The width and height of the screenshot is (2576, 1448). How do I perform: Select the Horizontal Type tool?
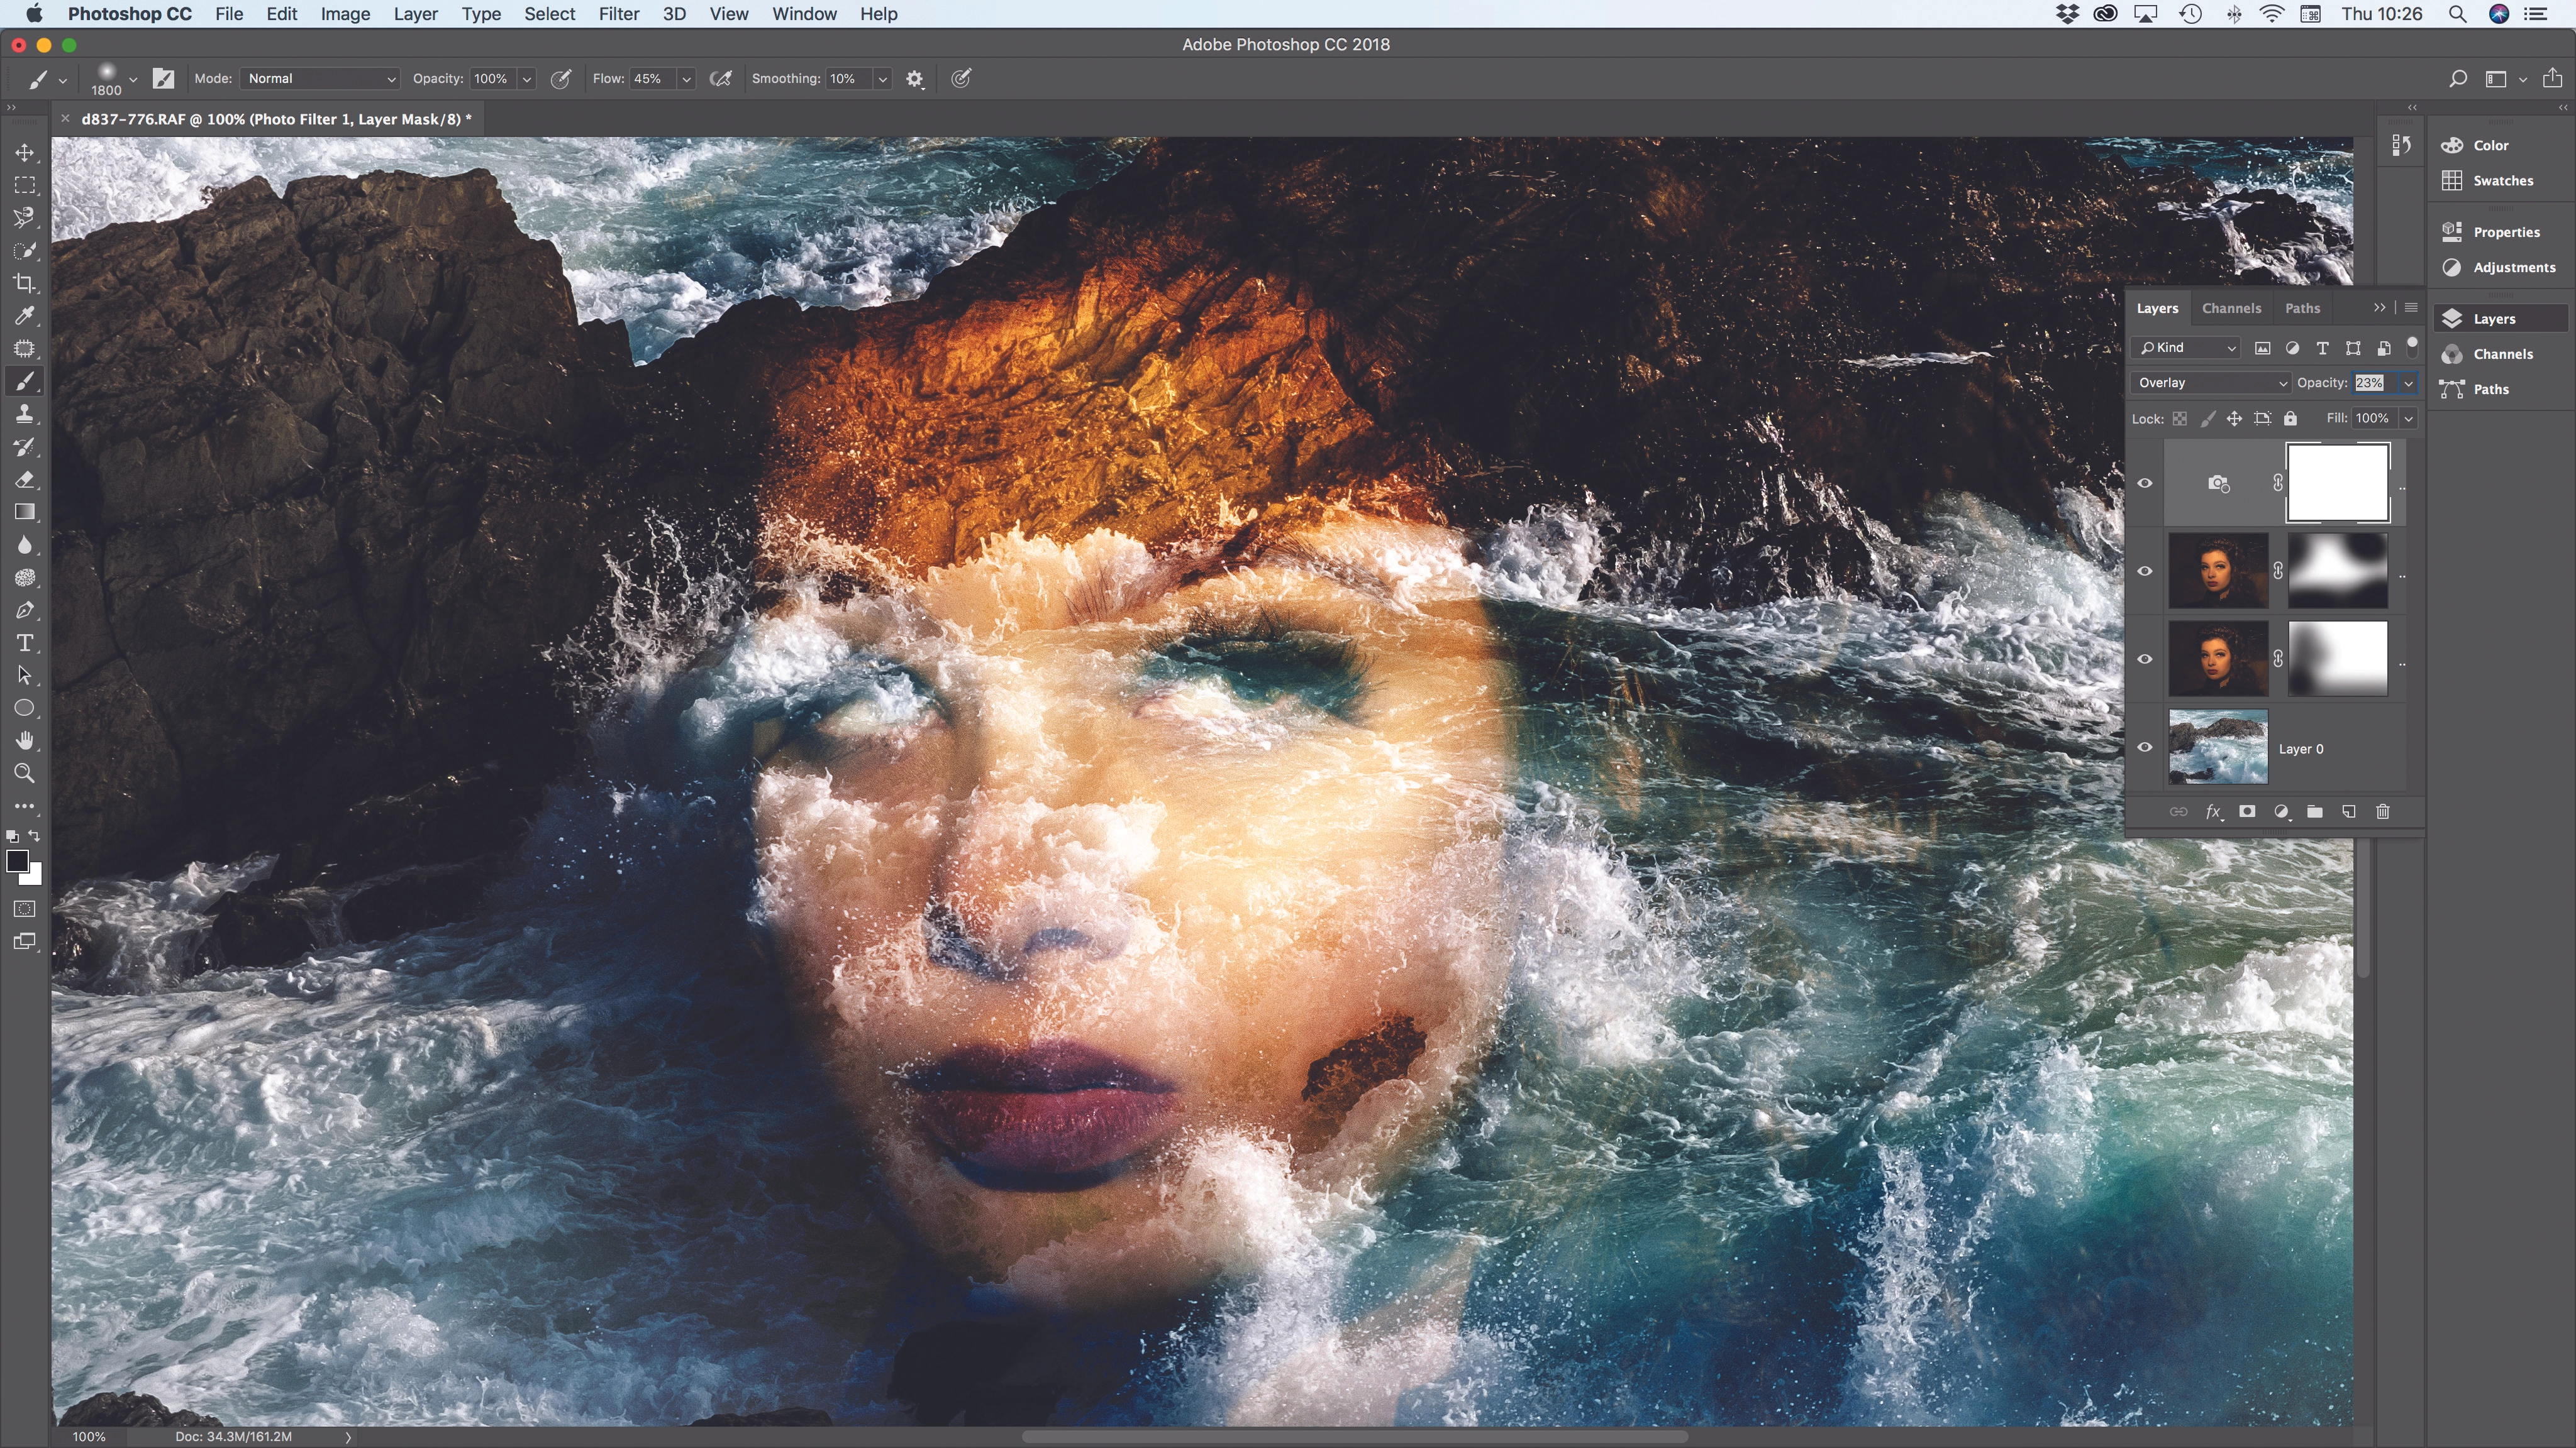(x=25, y=642)
